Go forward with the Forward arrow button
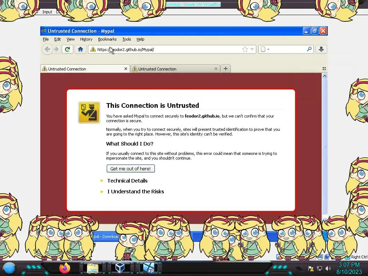368x276 pixels. [56, 49]
